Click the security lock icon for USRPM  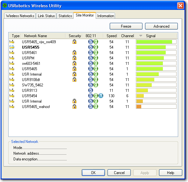point(74,58)
